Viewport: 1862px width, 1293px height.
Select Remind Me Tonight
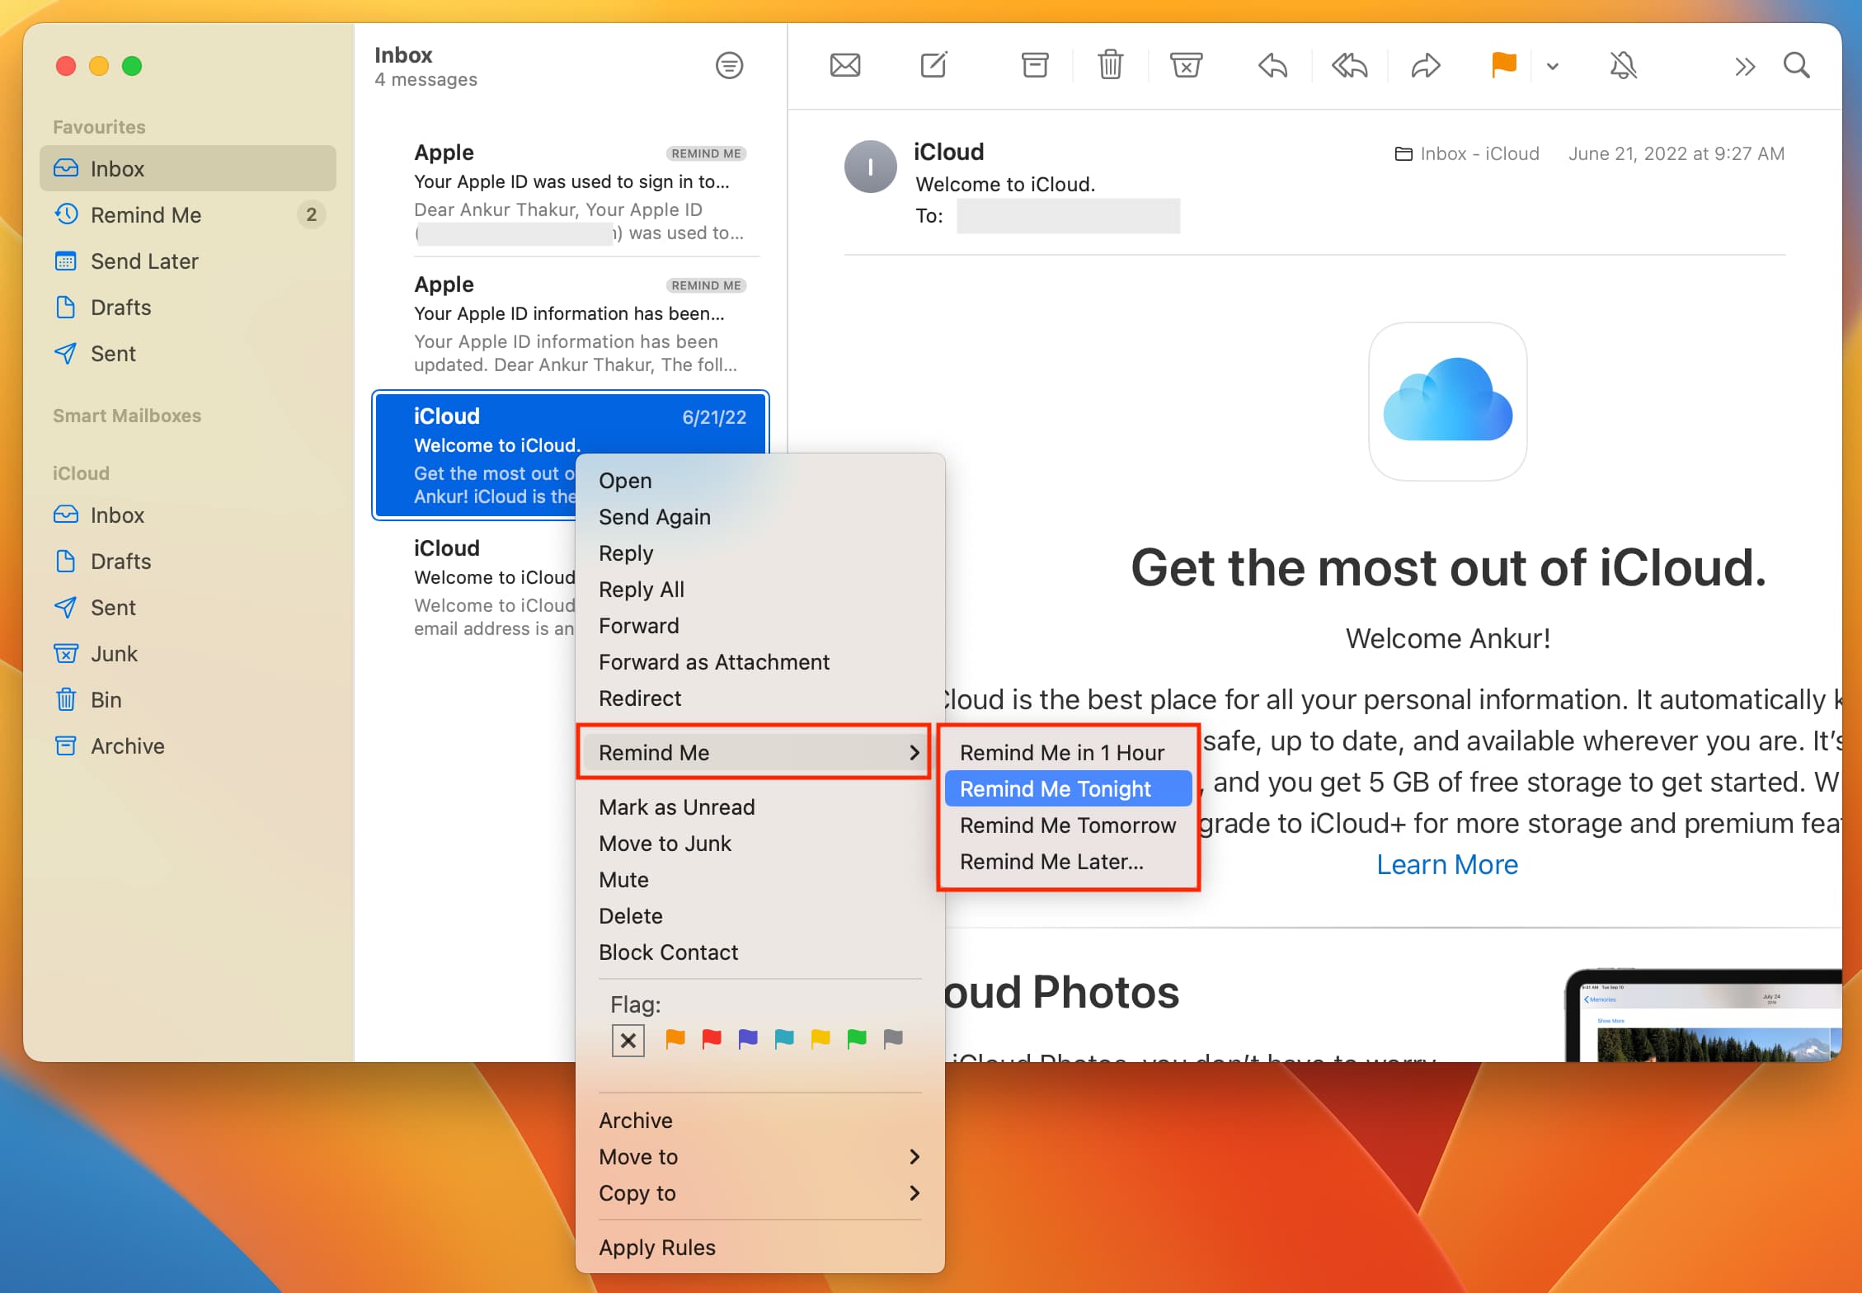click(1068, 788)
